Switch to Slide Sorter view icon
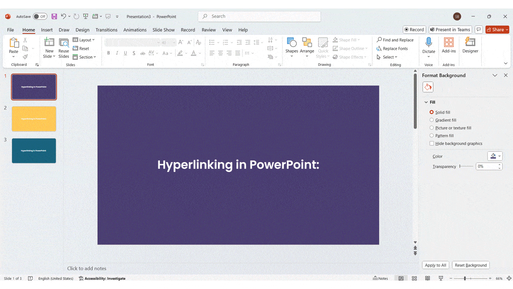This screenshot has width=513, height=289. point(414,278)
